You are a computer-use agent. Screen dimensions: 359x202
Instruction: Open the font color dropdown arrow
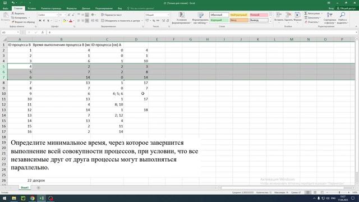pyautogui.click(x=73, y=21)
